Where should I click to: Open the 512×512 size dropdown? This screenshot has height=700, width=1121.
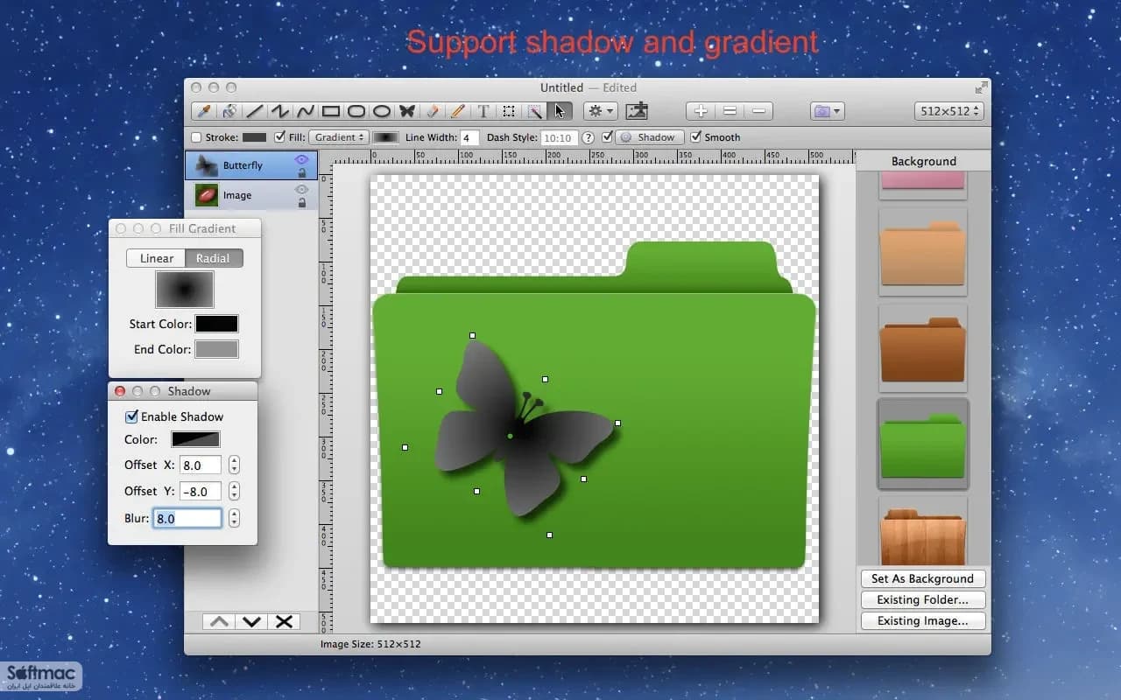948,111
